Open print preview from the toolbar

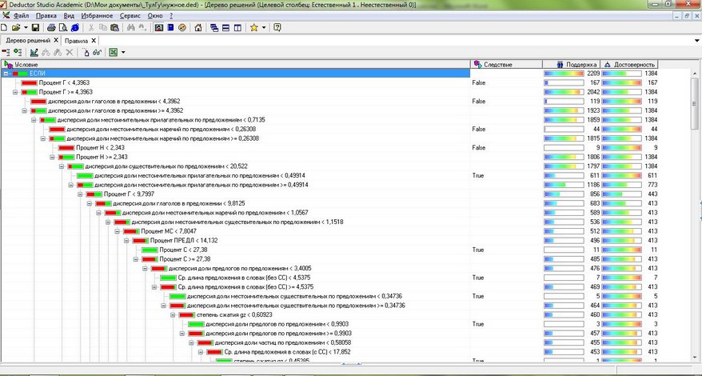point(64,27)
